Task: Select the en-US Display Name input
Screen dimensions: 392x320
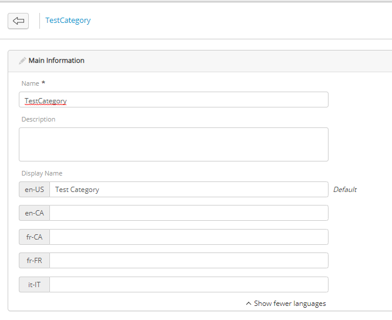Action: pyautogui.click(x=188, y=190)
